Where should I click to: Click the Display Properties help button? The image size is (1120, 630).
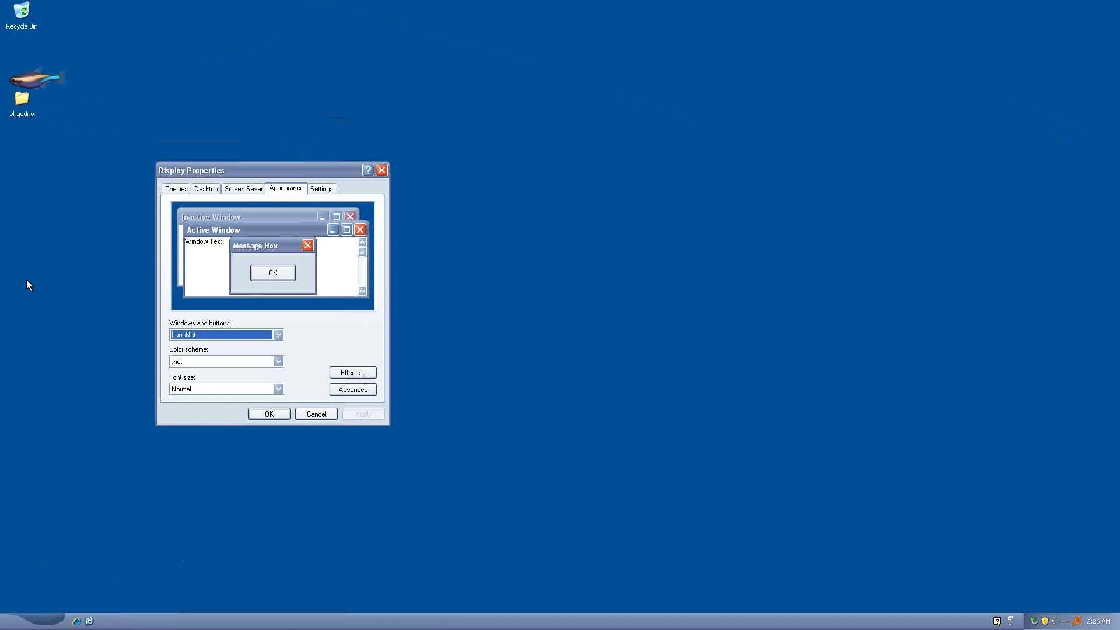coord(367,170)
